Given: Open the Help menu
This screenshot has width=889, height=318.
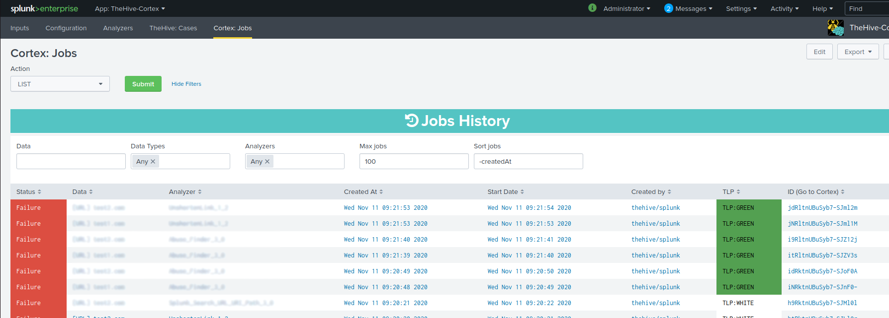Looking at the screenshot, I should (822, 8).
